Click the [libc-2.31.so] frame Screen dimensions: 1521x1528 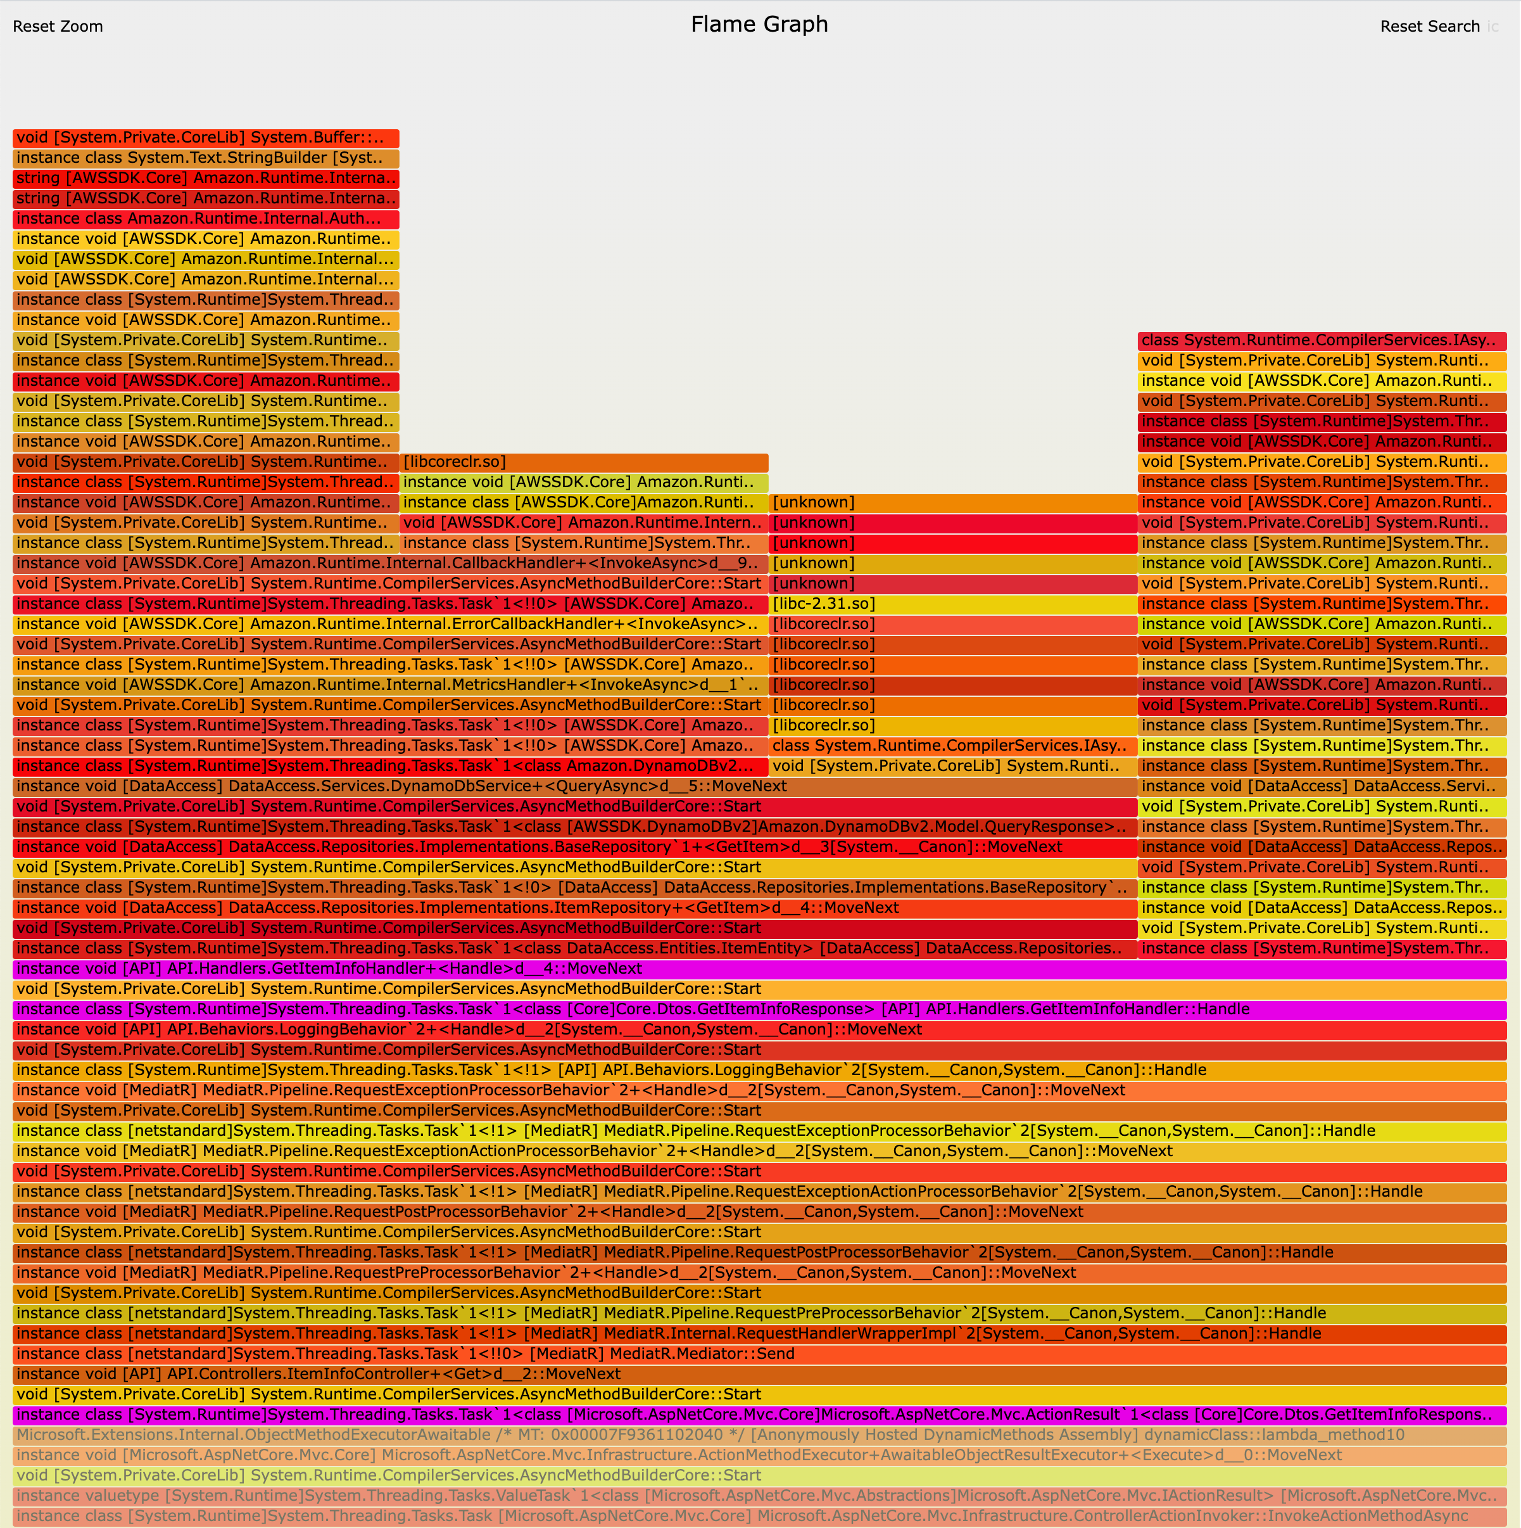[952, 604]
